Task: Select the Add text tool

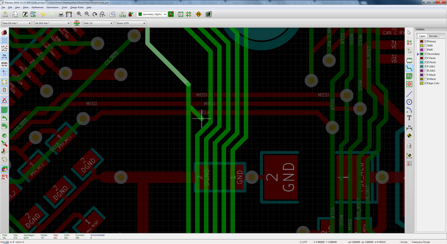Action: pyautogui.click(x=409, y=118)
